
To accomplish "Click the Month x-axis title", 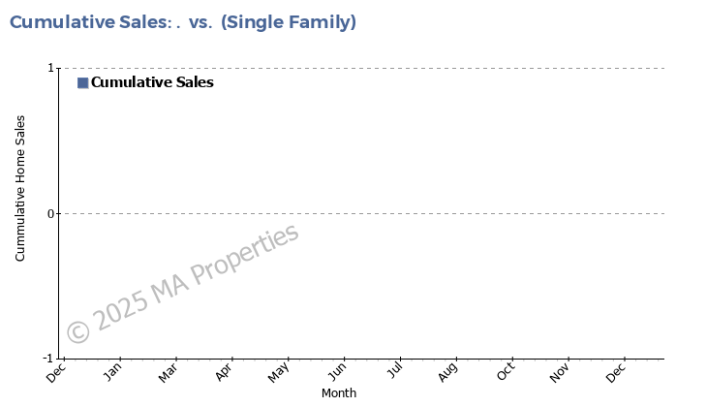I will tap(339, 393).
